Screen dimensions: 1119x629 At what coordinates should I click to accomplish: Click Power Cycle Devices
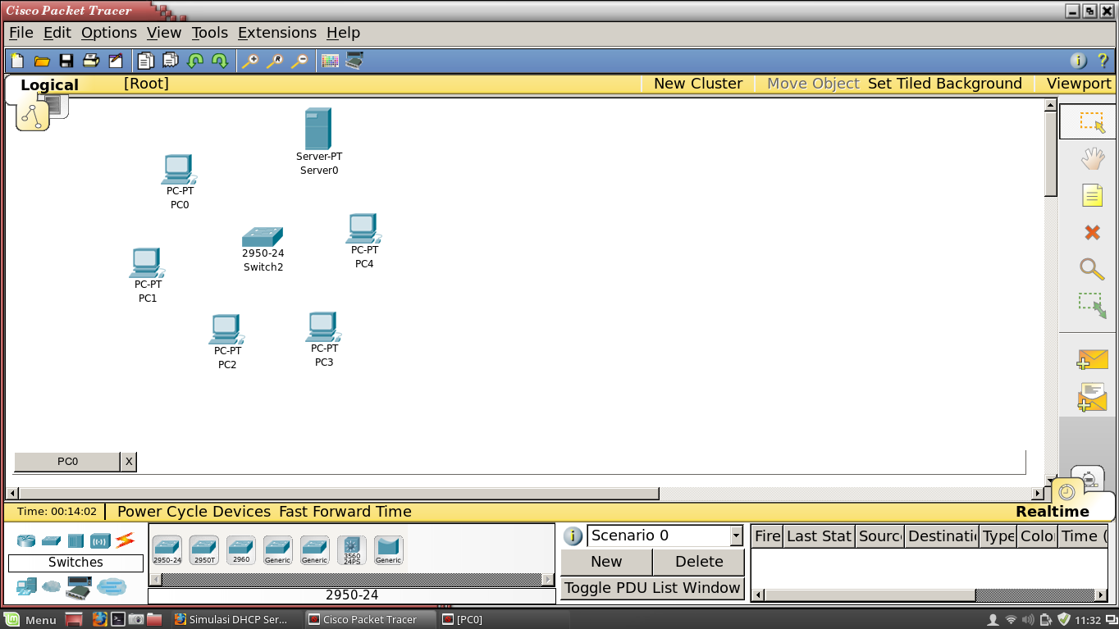click(x=194, y=512)
